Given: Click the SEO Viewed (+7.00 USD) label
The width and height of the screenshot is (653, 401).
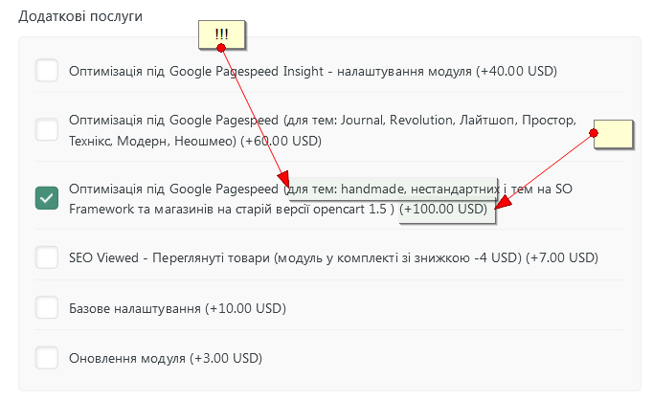Looking at the screenshot, I should pyautogui.click(x=333, y=257).
